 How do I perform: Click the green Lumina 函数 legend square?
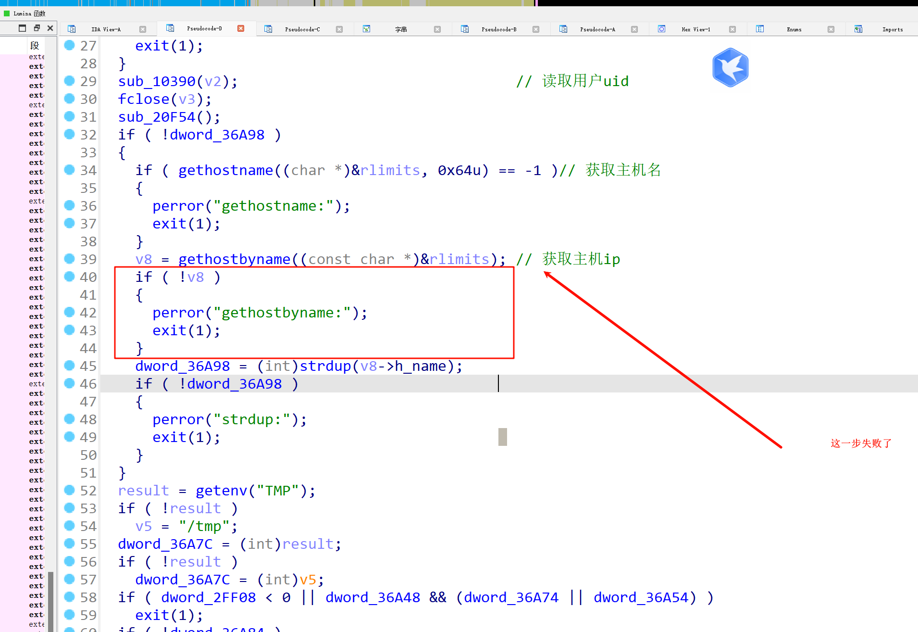(7, 13)
